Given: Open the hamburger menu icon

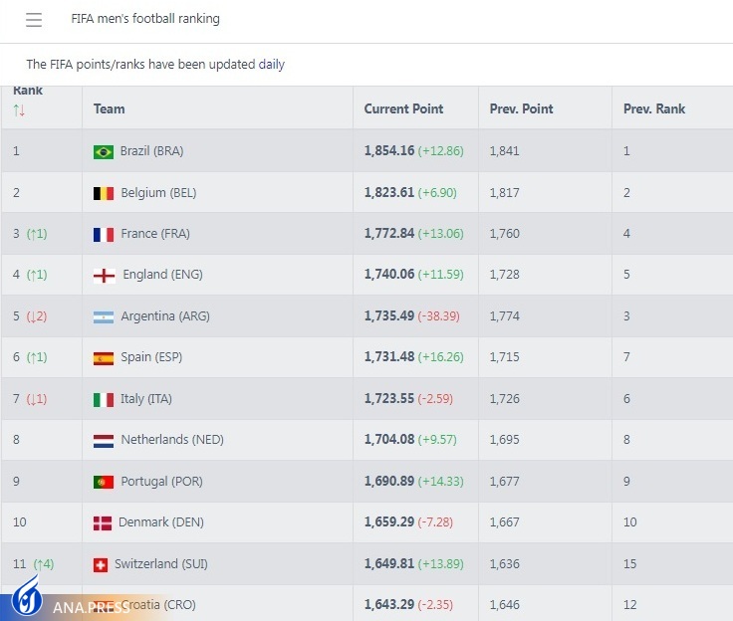Looking at the screenshot, I should click(34, 20).
